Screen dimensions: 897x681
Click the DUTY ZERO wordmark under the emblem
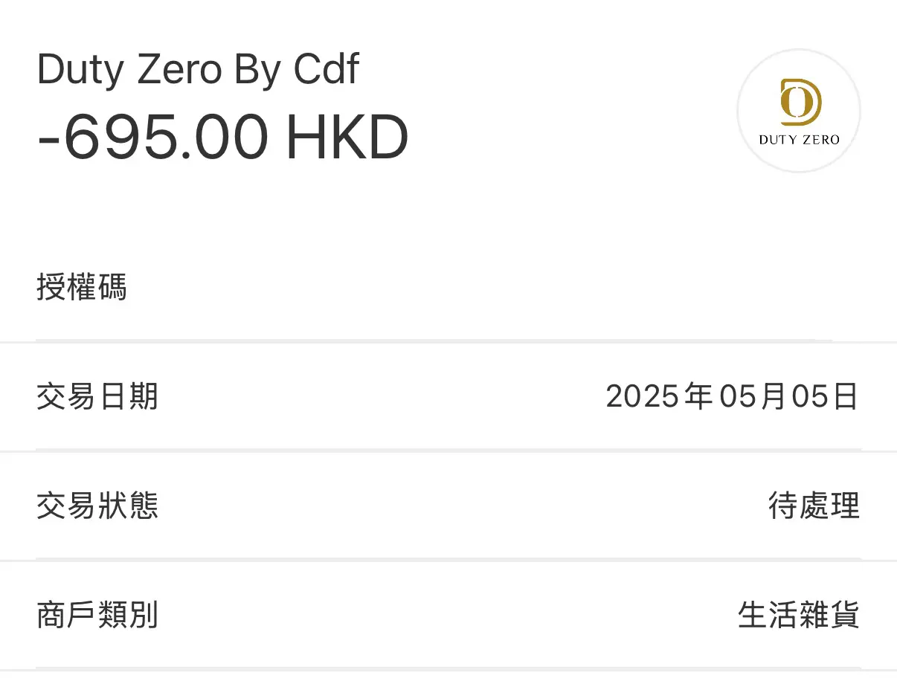[799, 139]
